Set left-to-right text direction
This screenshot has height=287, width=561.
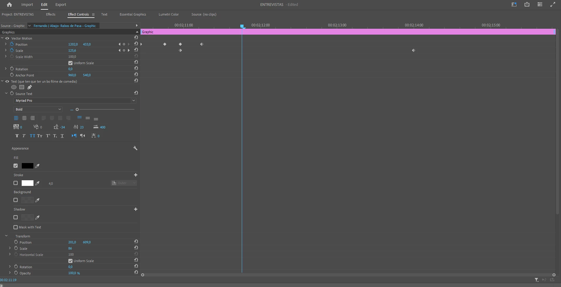tap(74, 136)
